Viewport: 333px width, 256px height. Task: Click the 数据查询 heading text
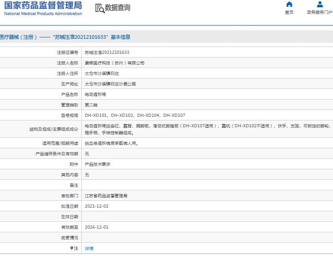(118, 8)
